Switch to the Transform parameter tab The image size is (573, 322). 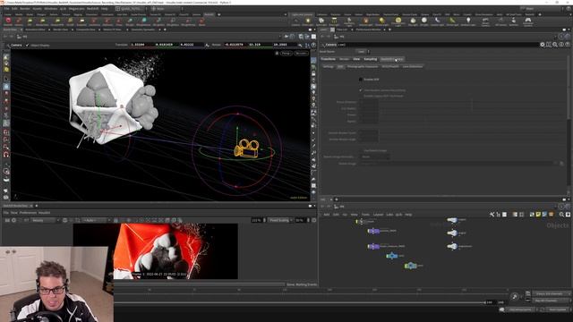click(x=328, y=59)
